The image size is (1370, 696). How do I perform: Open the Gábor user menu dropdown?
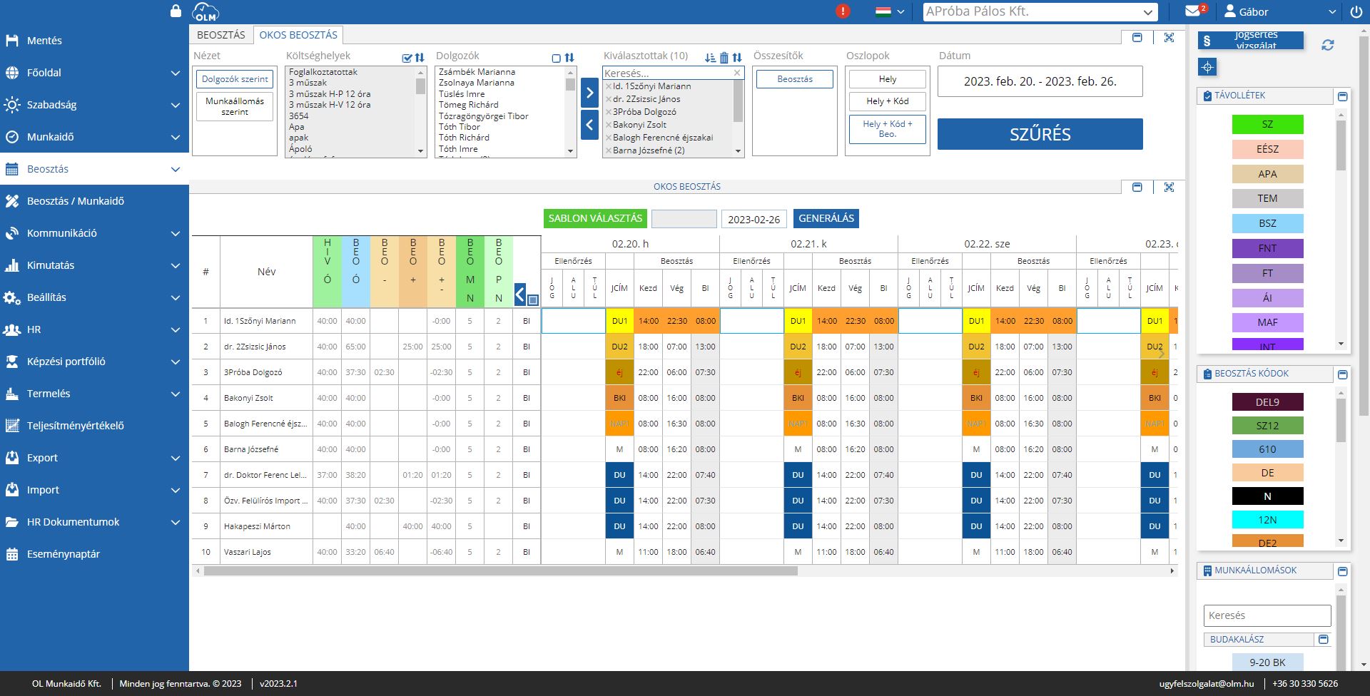pos(1280,11)
